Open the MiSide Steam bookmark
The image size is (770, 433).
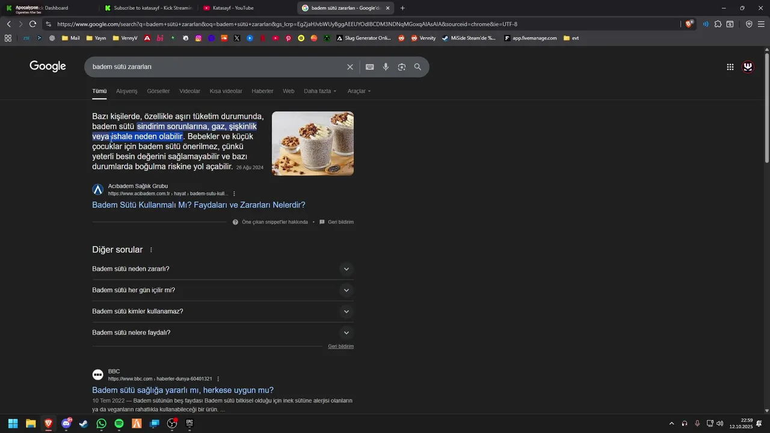coord(469,38)
